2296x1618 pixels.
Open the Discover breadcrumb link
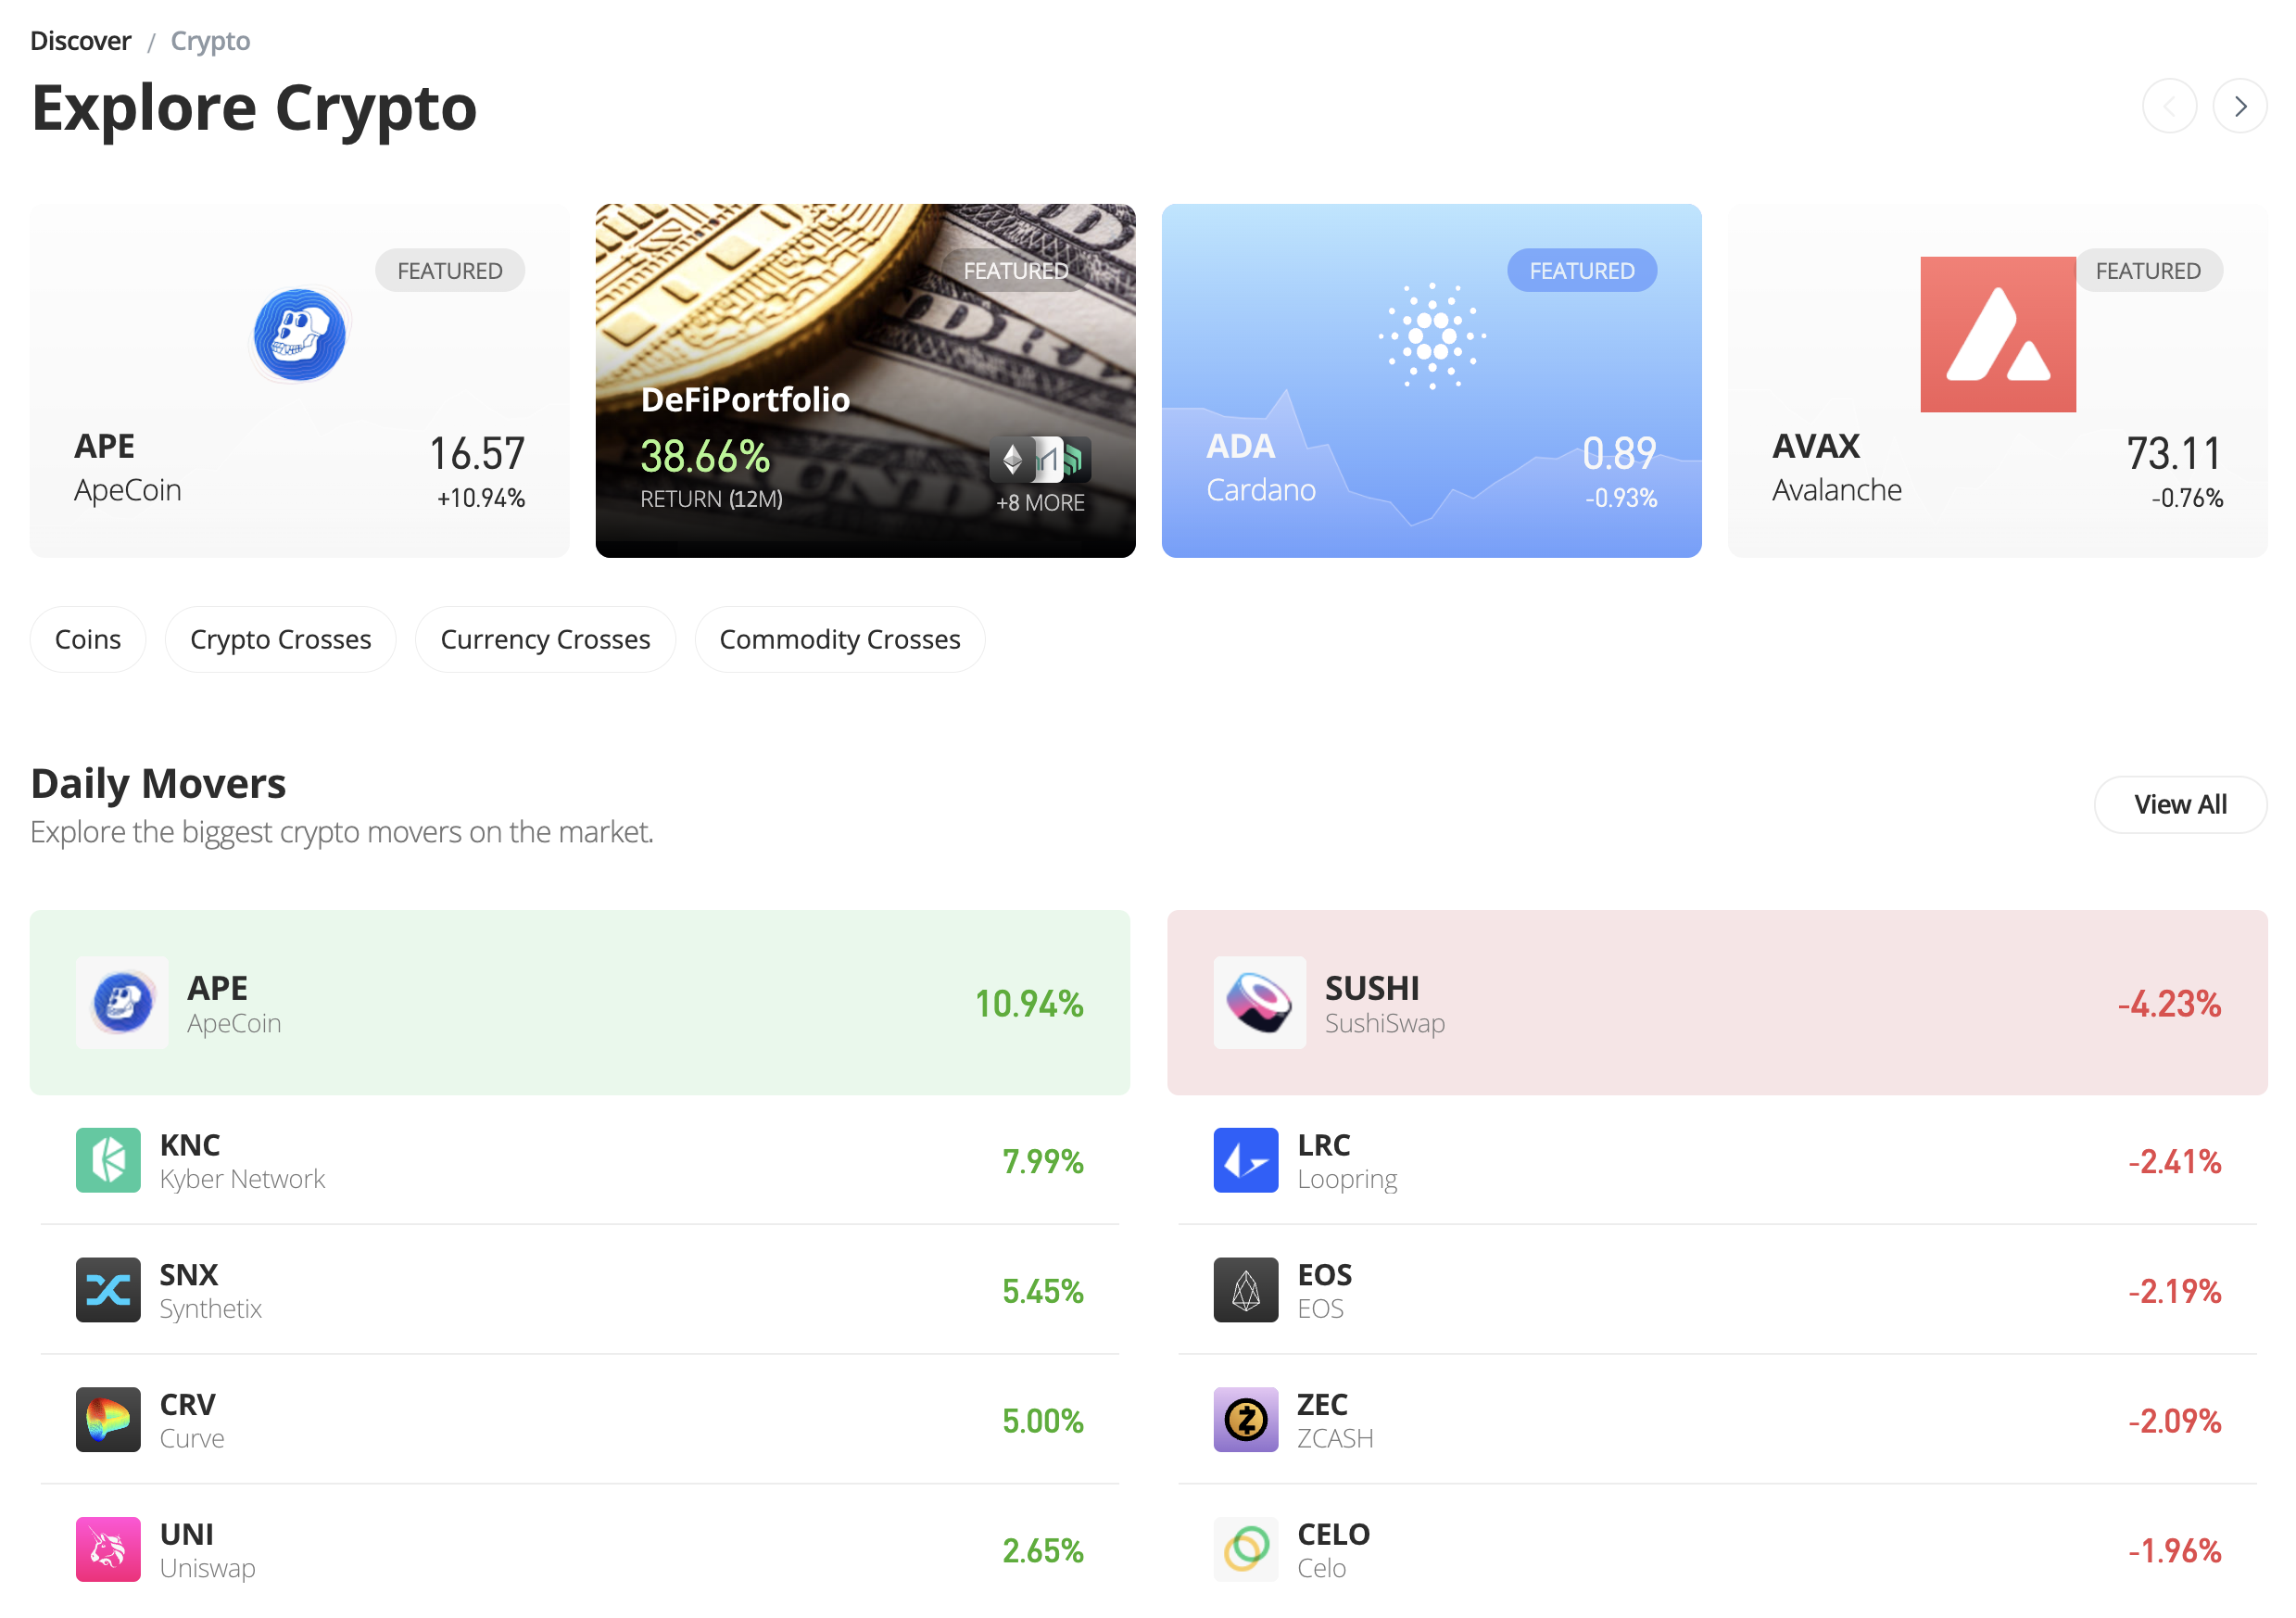click(81, 41)
